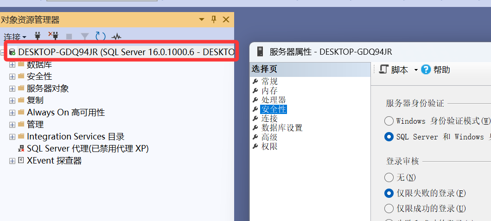Click the wrench icon beside 常规
491x221 pixels.
click(255, 82)
